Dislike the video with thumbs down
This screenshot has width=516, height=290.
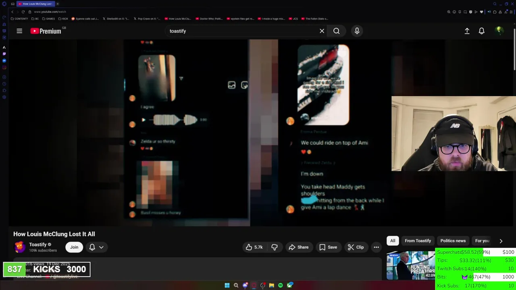pyautogui.click(x=275, y=247)
